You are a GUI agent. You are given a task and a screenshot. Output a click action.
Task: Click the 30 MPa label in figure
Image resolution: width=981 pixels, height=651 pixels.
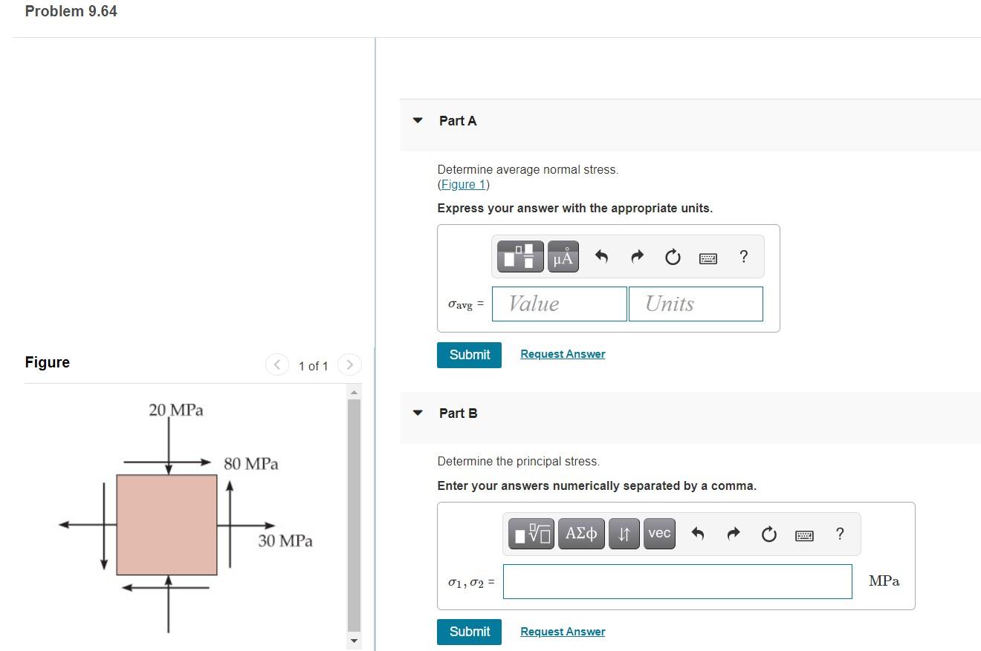[x=285, y=540]
